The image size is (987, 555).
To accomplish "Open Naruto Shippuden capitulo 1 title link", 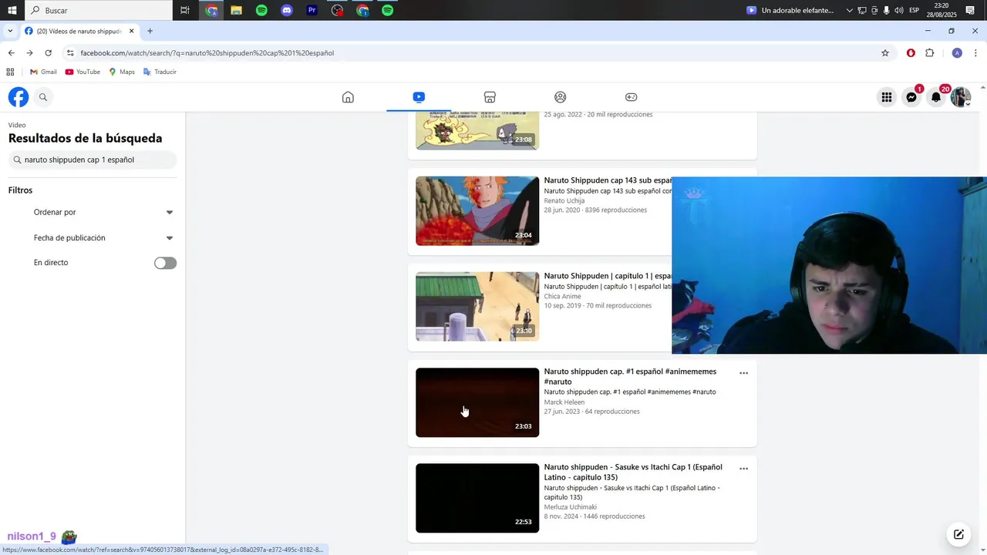I will click(x=608, y=276).
